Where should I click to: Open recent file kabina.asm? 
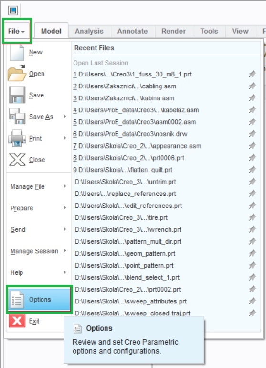tap(124, 98)
